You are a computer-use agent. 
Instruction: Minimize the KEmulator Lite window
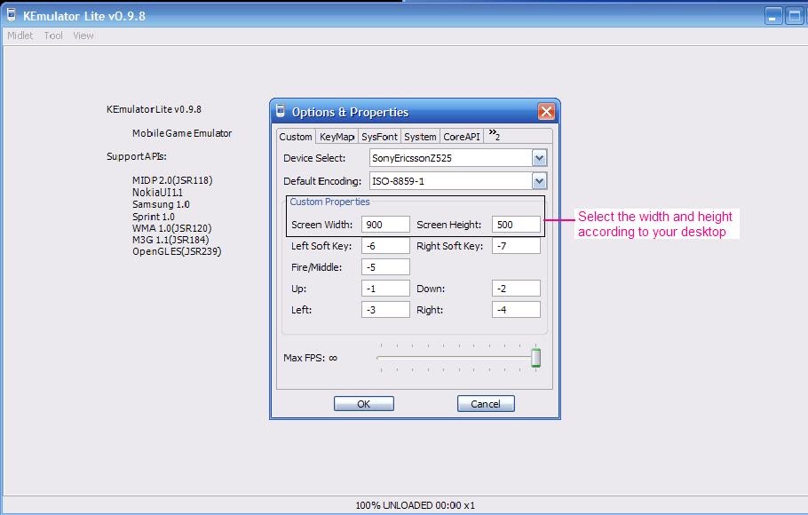click(x=772, y=16)
